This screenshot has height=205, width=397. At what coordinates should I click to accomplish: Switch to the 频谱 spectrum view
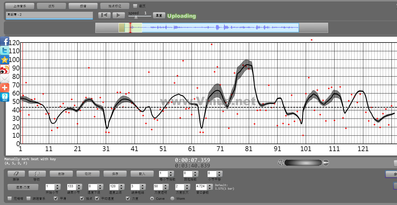[83, 6]
